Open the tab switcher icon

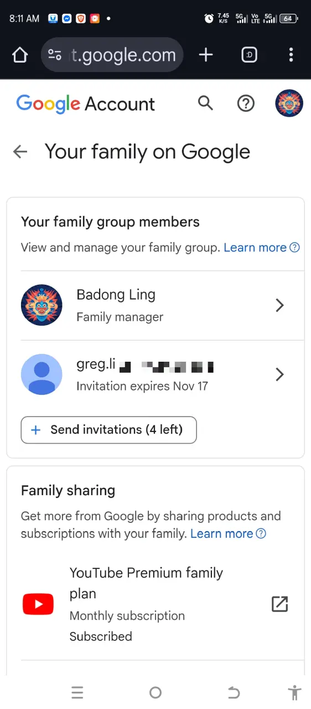pos(250,55)
